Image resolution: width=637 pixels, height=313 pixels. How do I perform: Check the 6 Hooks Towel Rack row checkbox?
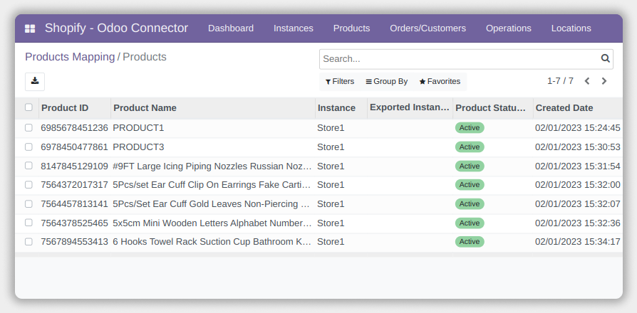29,242
